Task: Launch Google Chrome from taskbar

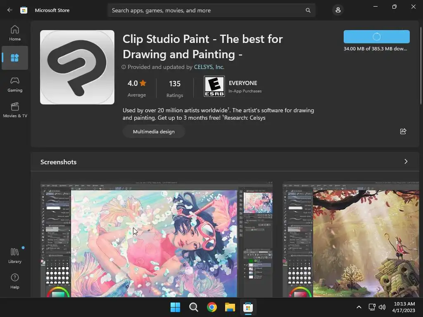Action: point(212,307)
